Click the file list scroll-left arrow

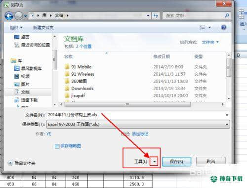(61, 104)
